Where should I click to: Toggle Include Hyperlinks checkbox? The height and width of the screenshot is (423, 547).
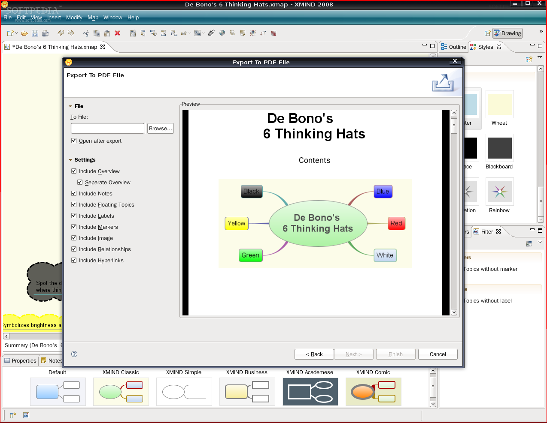point(74,260)
